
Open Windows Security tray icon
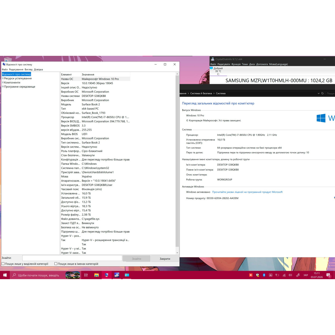tap(257, 275)
